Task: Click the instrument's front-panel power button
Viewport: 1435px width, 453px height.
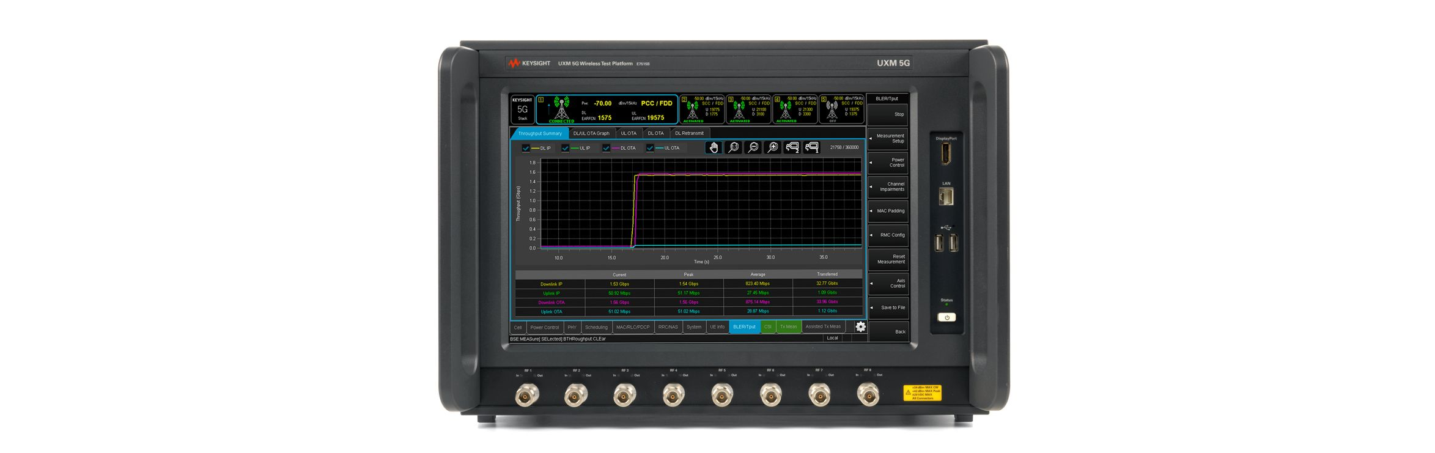Action: point(946,317)
